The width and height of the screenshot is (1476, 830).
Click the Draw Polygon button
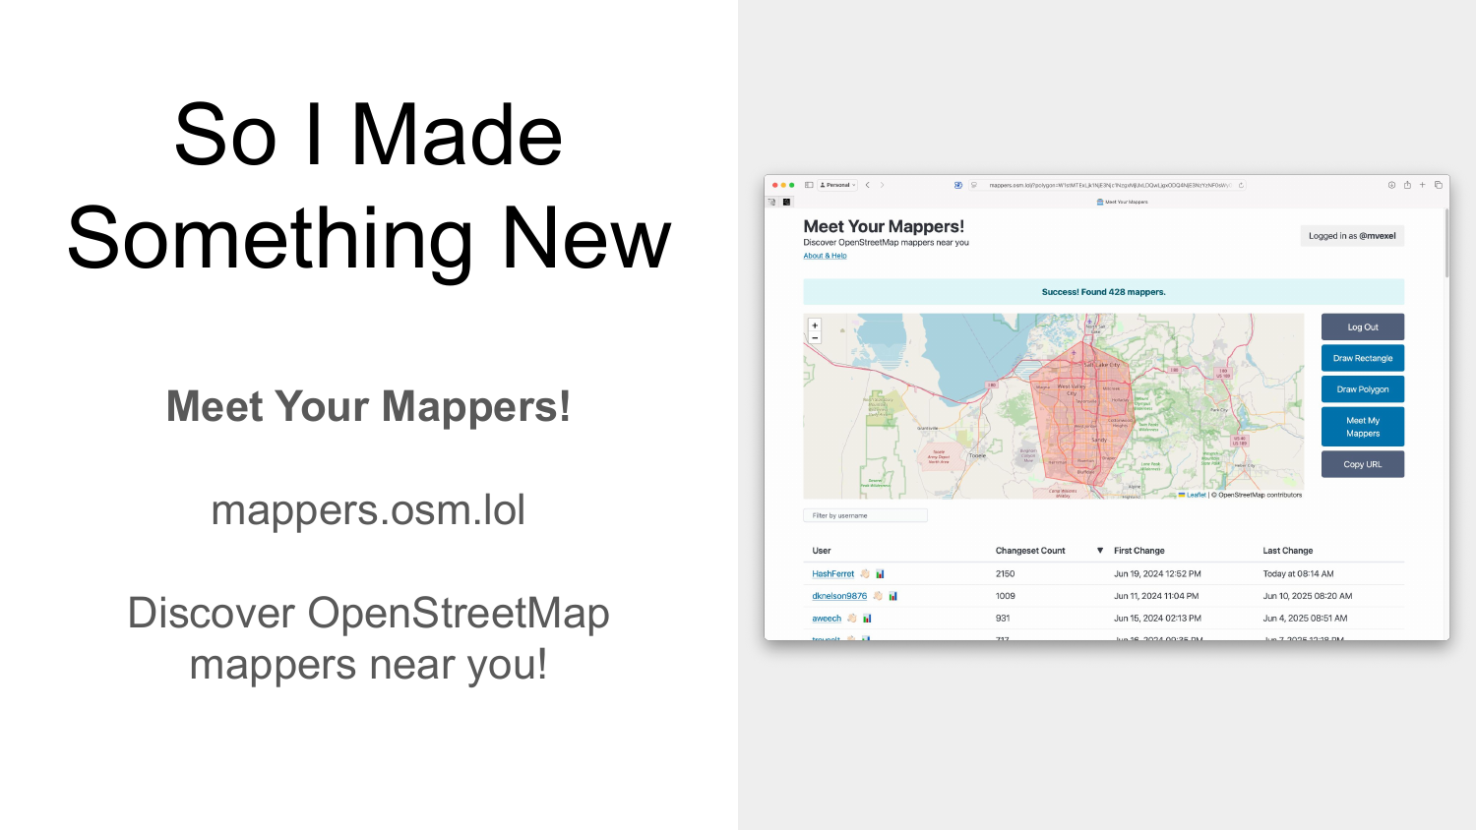[1363, 389]
